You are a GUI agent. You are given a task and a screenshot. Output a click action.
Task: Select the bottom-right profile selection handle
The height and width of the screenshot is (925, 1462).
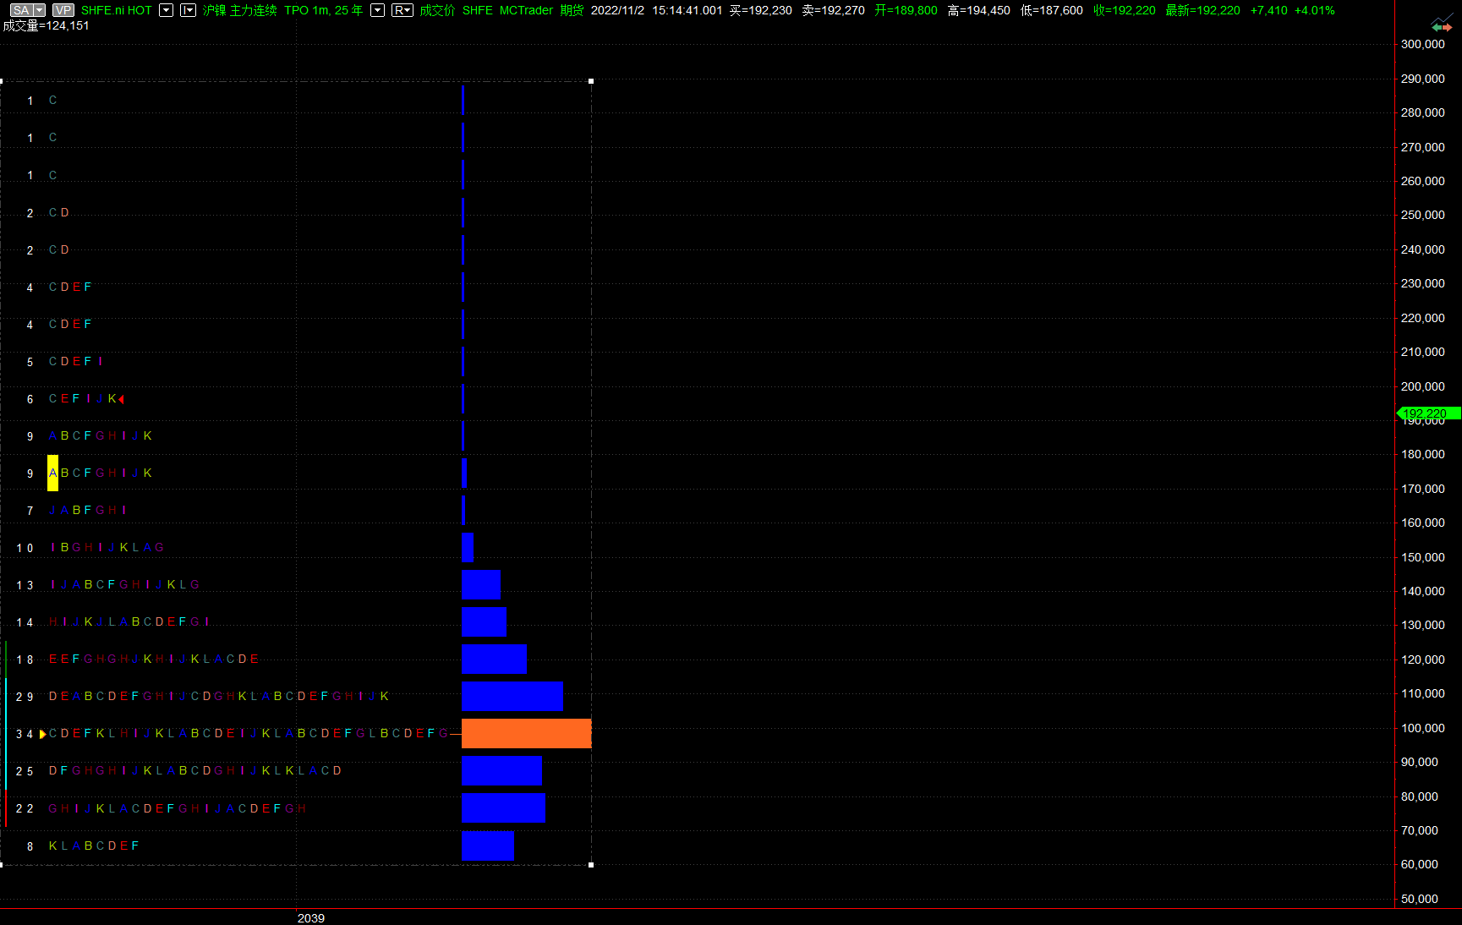[x=591, y=864]
